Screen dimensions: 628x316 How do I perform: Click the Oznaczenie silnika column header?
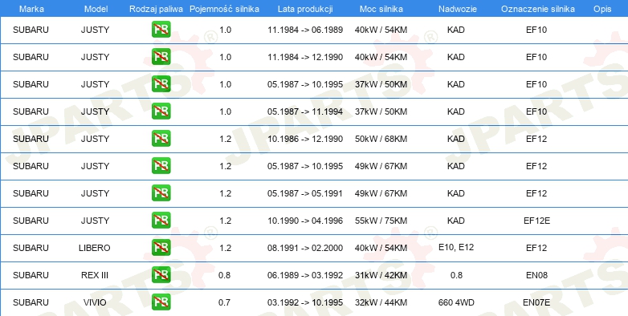coord(538,9)
